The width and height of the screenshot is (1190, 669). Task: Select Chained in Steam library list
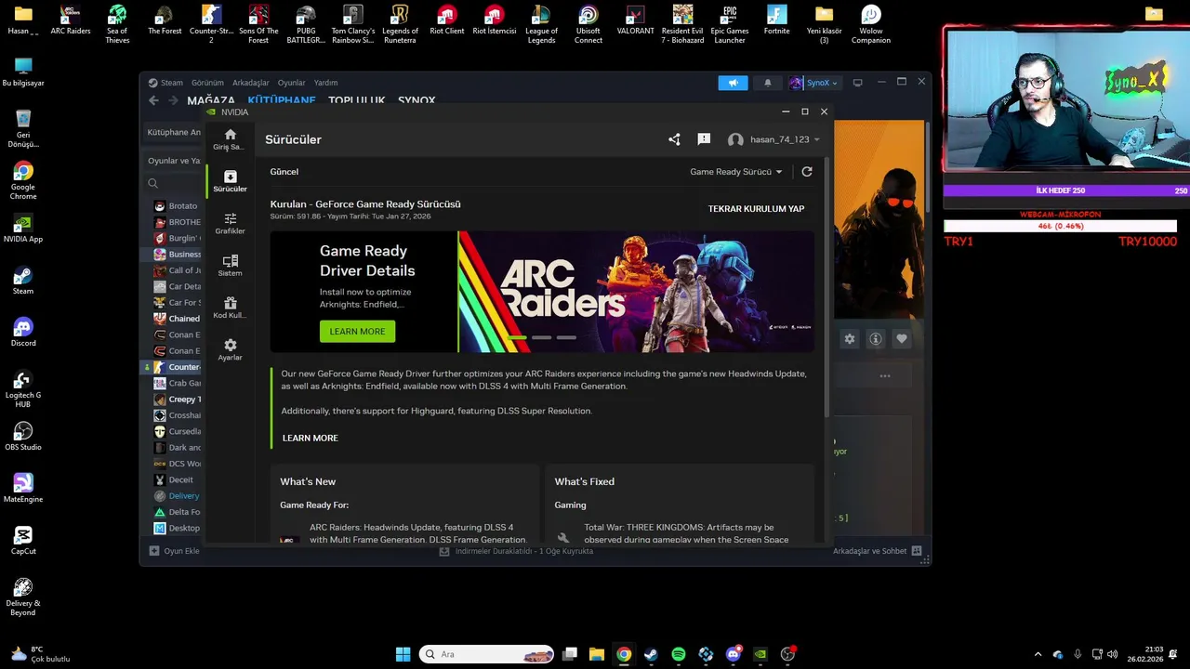(177, 319)
